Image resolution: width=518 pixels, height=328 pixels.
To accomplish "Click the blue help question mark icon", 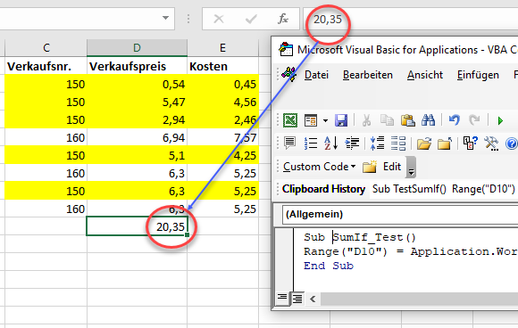I will click(512, 143).
